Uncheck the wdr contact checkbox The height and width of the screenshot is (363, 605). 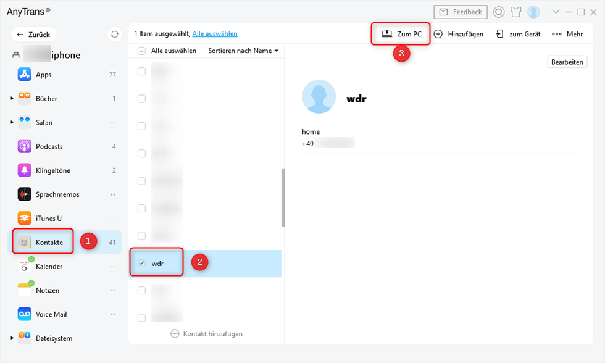[141, 263]
